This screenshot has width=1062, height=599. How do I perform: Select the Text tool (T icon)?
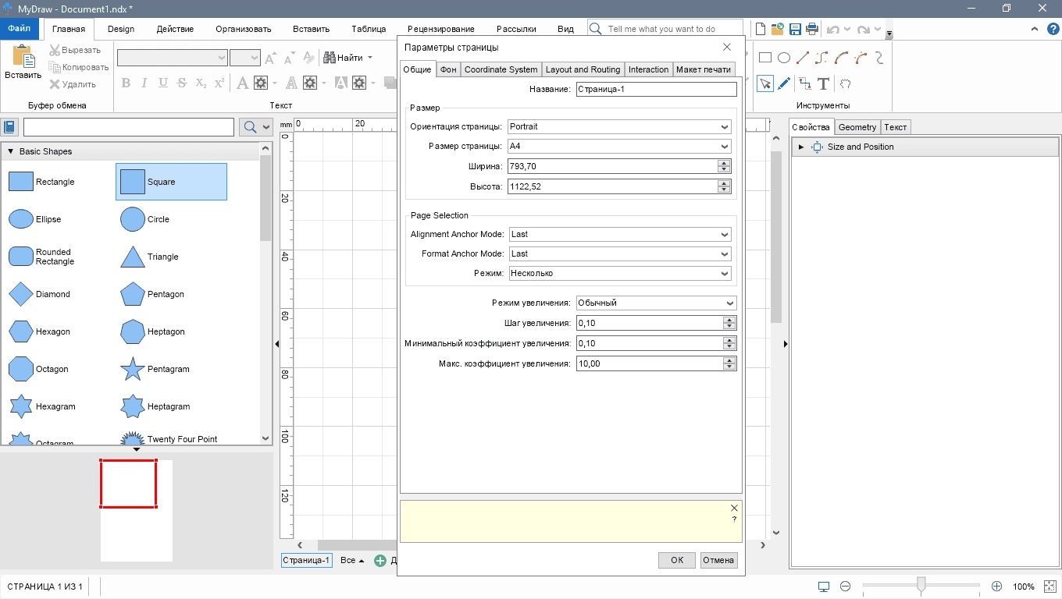tap(823, 83)
